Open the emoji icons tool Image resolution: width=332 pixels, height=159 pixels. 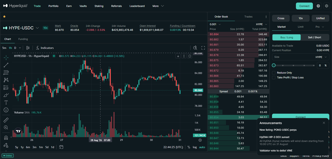6,110
